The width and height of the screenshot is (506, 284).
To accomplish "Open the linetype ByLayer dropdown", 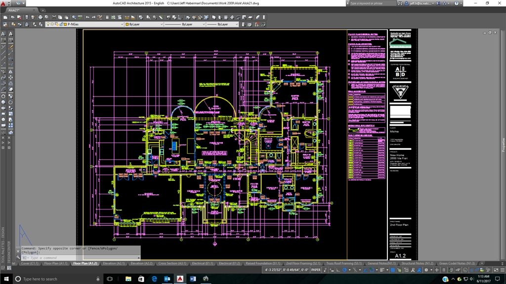I will point(204,23).
